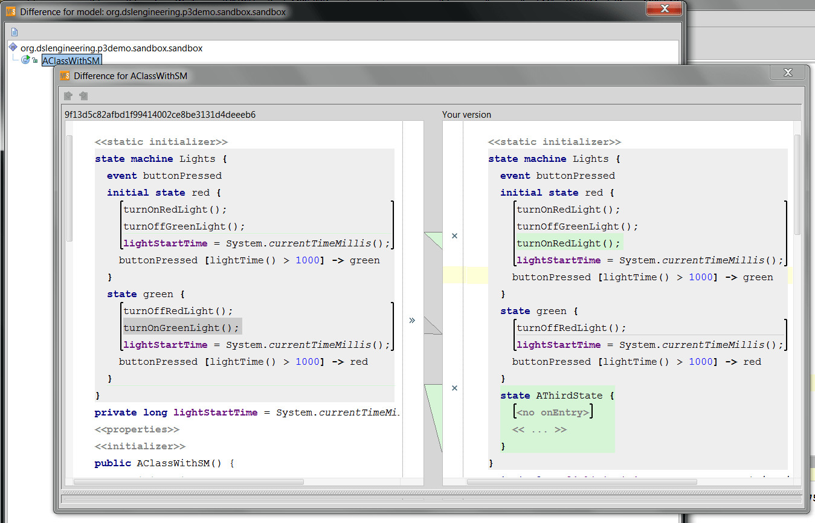Screen dimensions: 815x523
Task: Click the class icon beside AClassWithSM
Action: tap(27, 60)
